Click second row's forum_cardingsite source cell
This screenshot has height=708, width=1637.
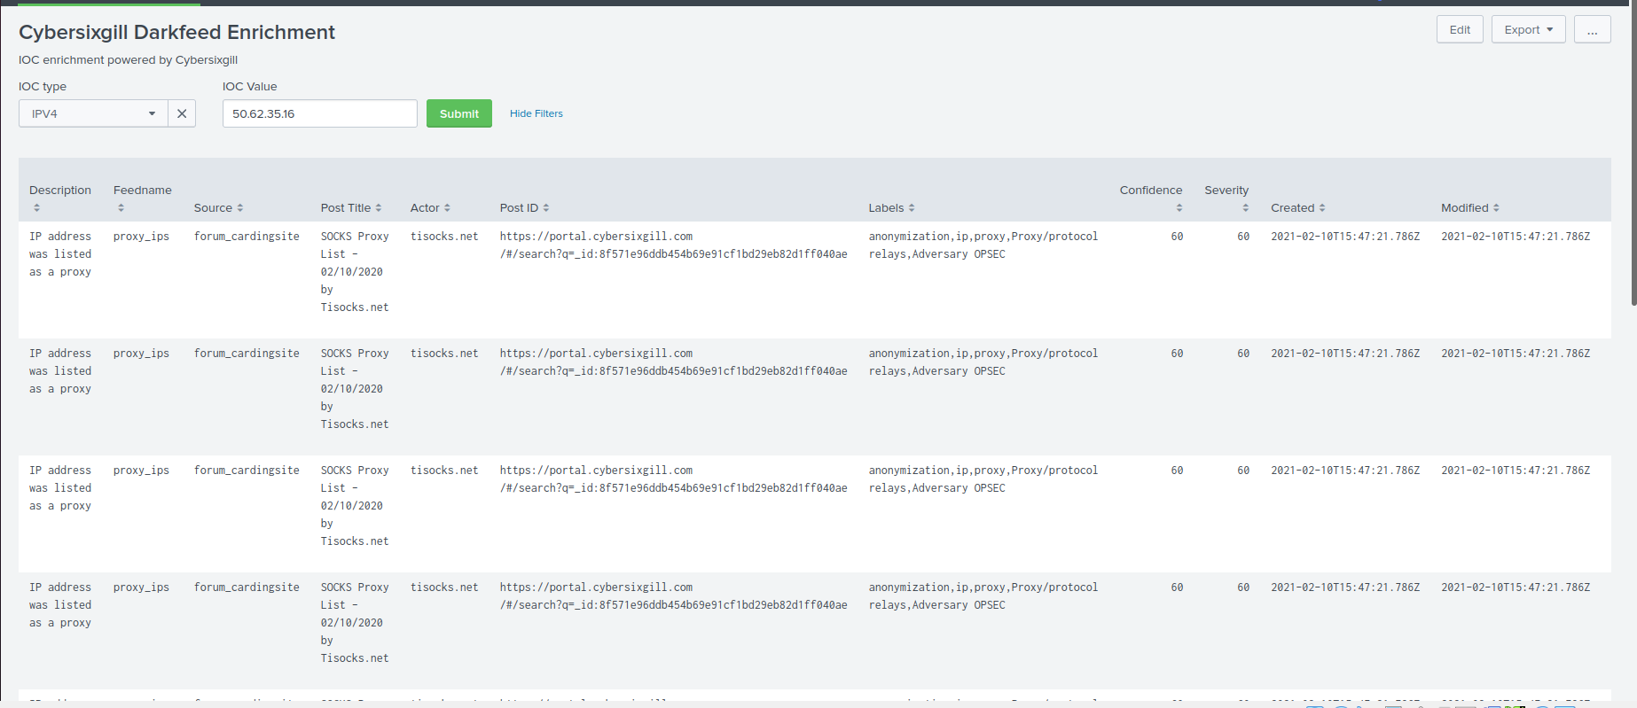point(247,354)
